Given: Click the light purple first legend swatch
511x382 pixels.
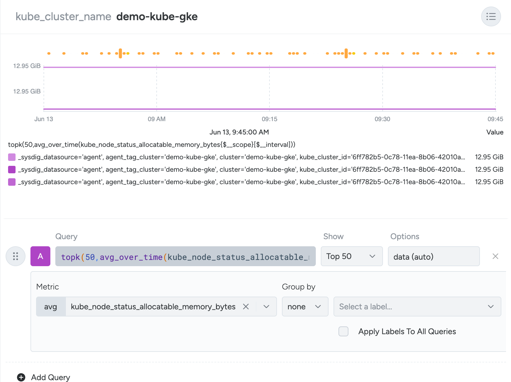Looking at the screenshot, I should point(12,157).
